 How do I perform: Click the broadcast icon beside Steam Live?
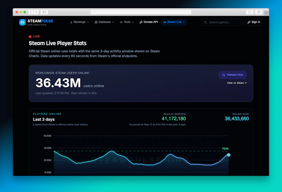point(165,22)
